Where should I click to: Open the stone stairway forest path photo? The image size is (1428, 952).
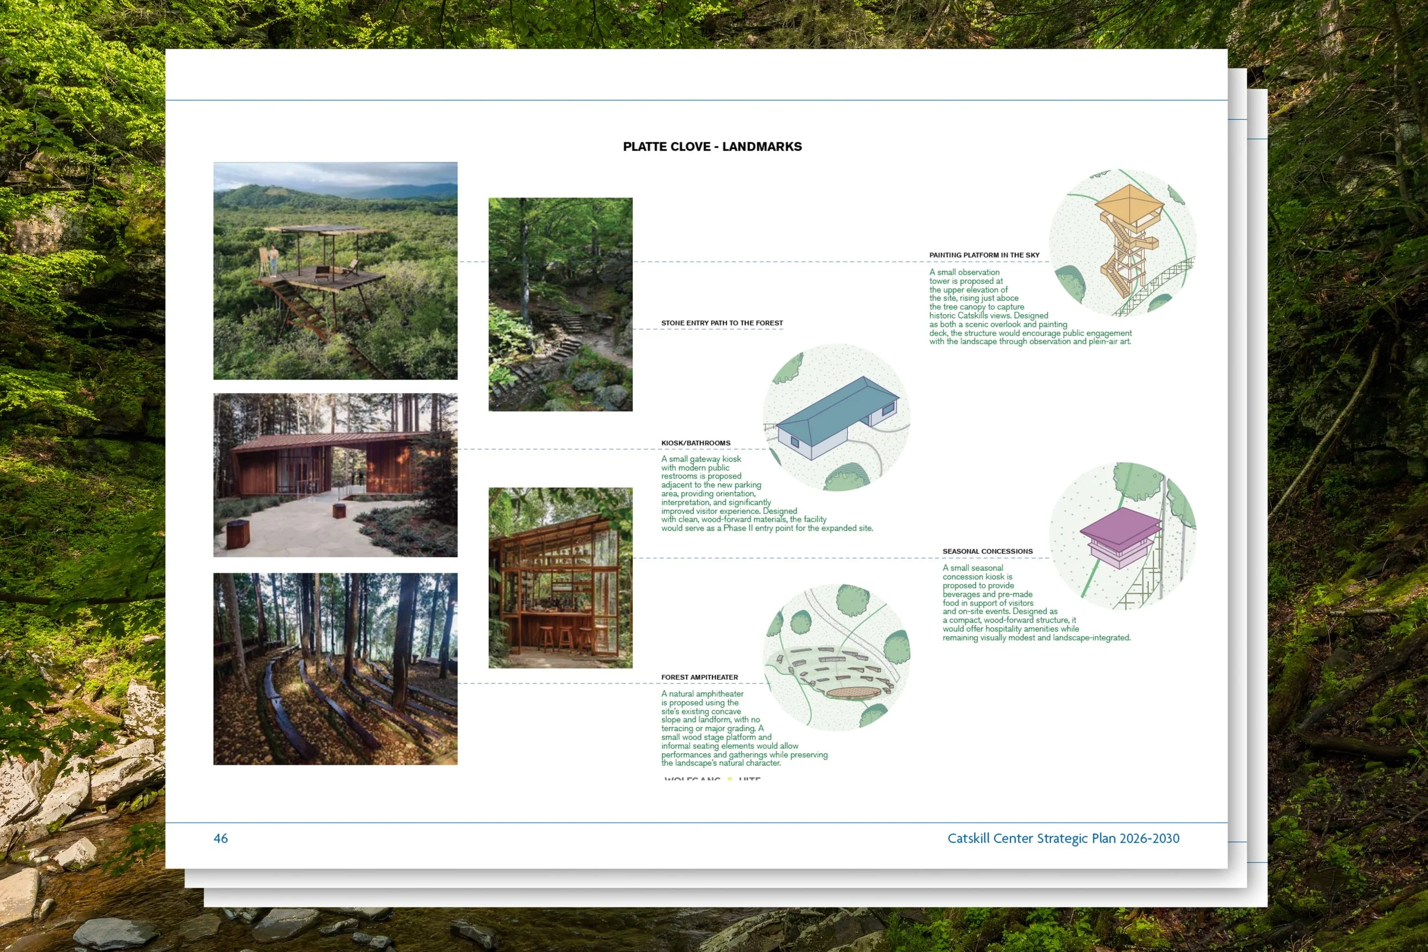(x=560, y=304)
